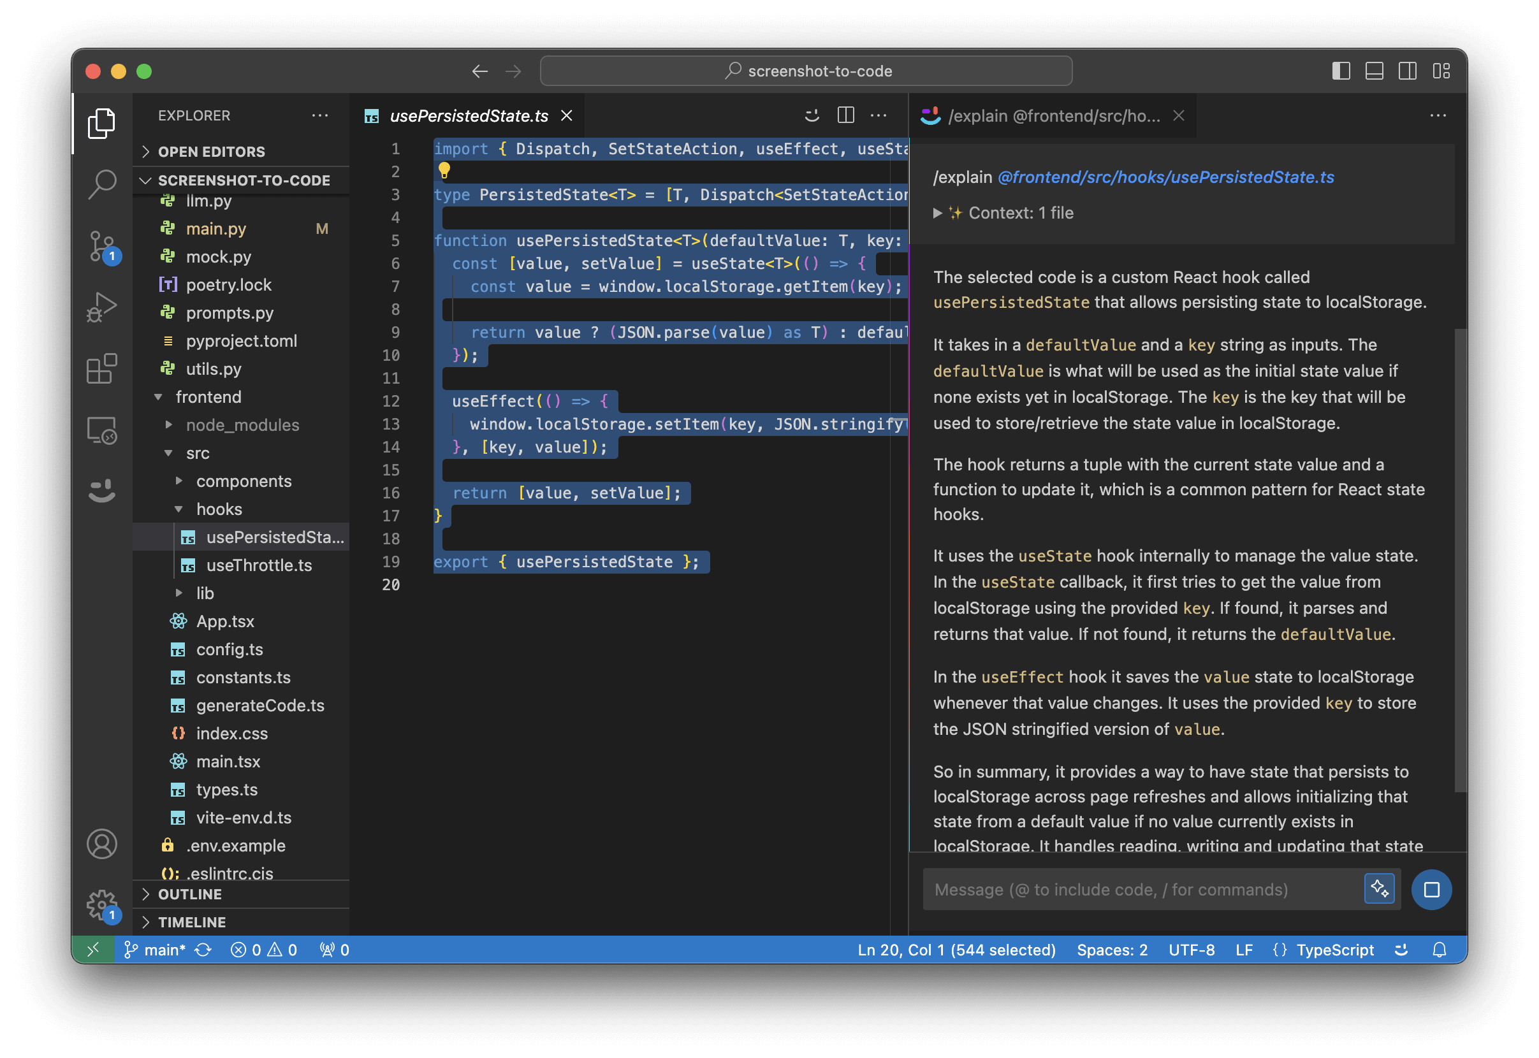The image size is (1539, 1058).
Task: Open App.tsx in the explorer
Action: pos(242,622)
